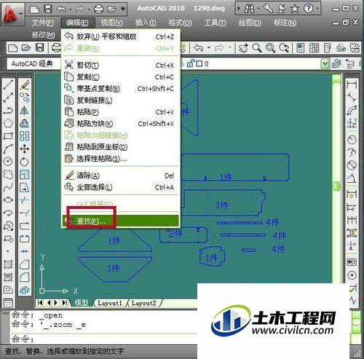Choose the Chamfer tool
The width and height of the screenshot is (364, 359).
25,264
